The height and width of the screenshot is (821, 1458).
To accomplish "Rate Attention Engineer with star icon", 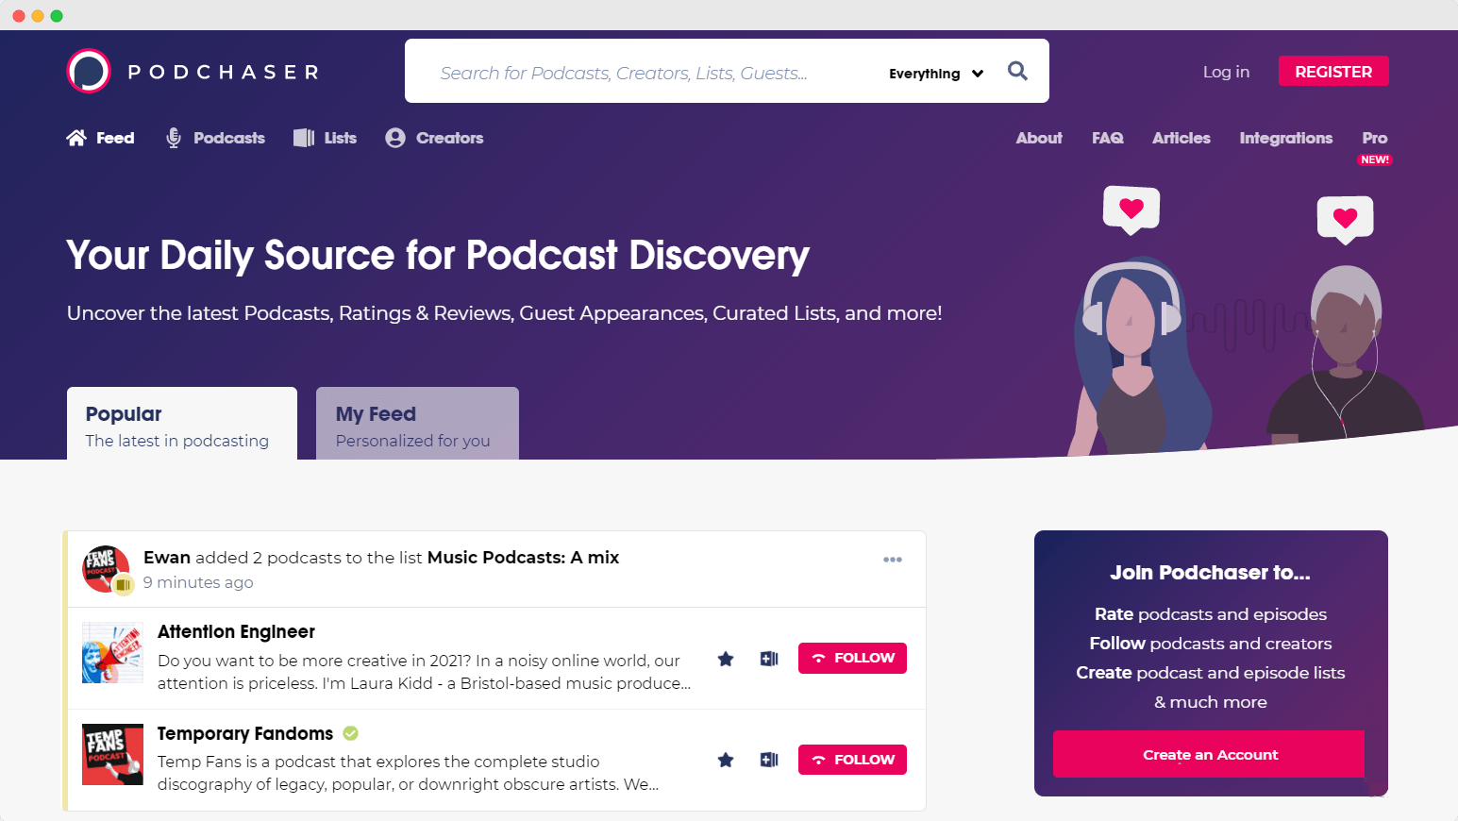I will [726, 659].
